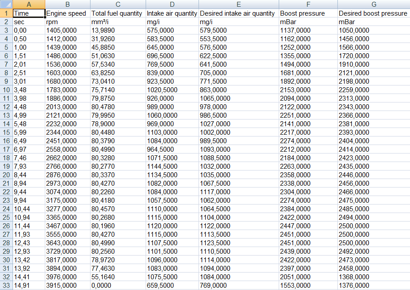Click fuel quantity cell 80,4990 in row 17

coord(118,149)
